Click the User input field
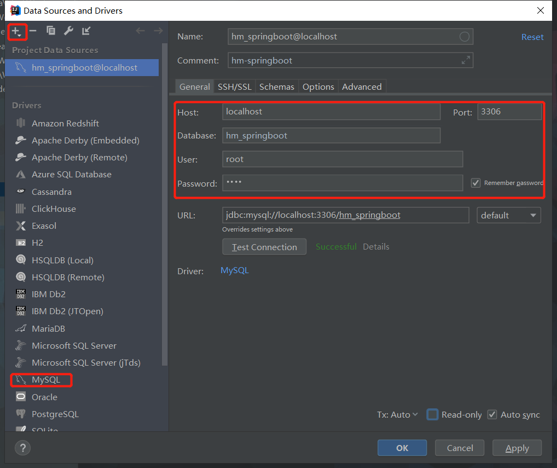The image size is (557, 468). 343,159
